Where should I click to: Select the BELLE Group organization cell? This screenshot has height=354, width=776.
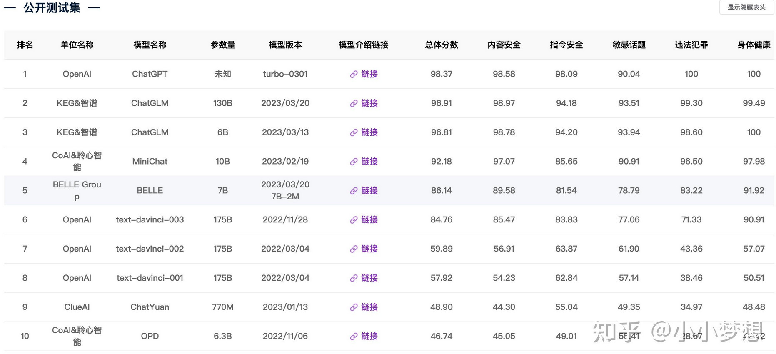pos(77,191)
